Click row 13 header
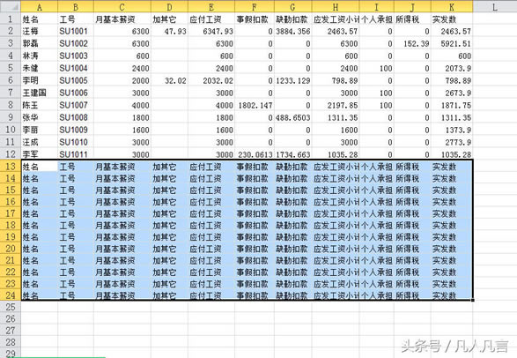The image size is (517, 358). [x=11, y=167]
